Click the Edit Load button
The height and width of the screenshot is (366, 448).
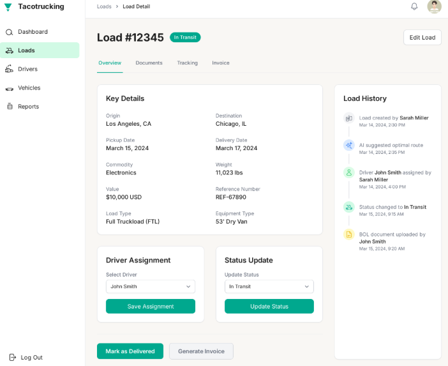click(422, 38)
